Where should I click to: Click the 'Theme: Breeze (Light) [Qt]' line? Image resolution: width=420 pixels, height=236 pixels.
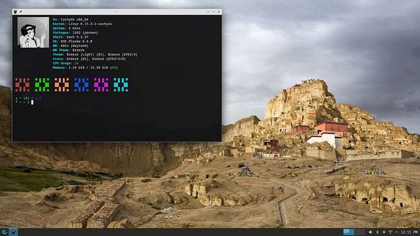95,54
